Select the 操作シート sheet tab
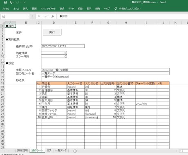 [x=37, y=151]
